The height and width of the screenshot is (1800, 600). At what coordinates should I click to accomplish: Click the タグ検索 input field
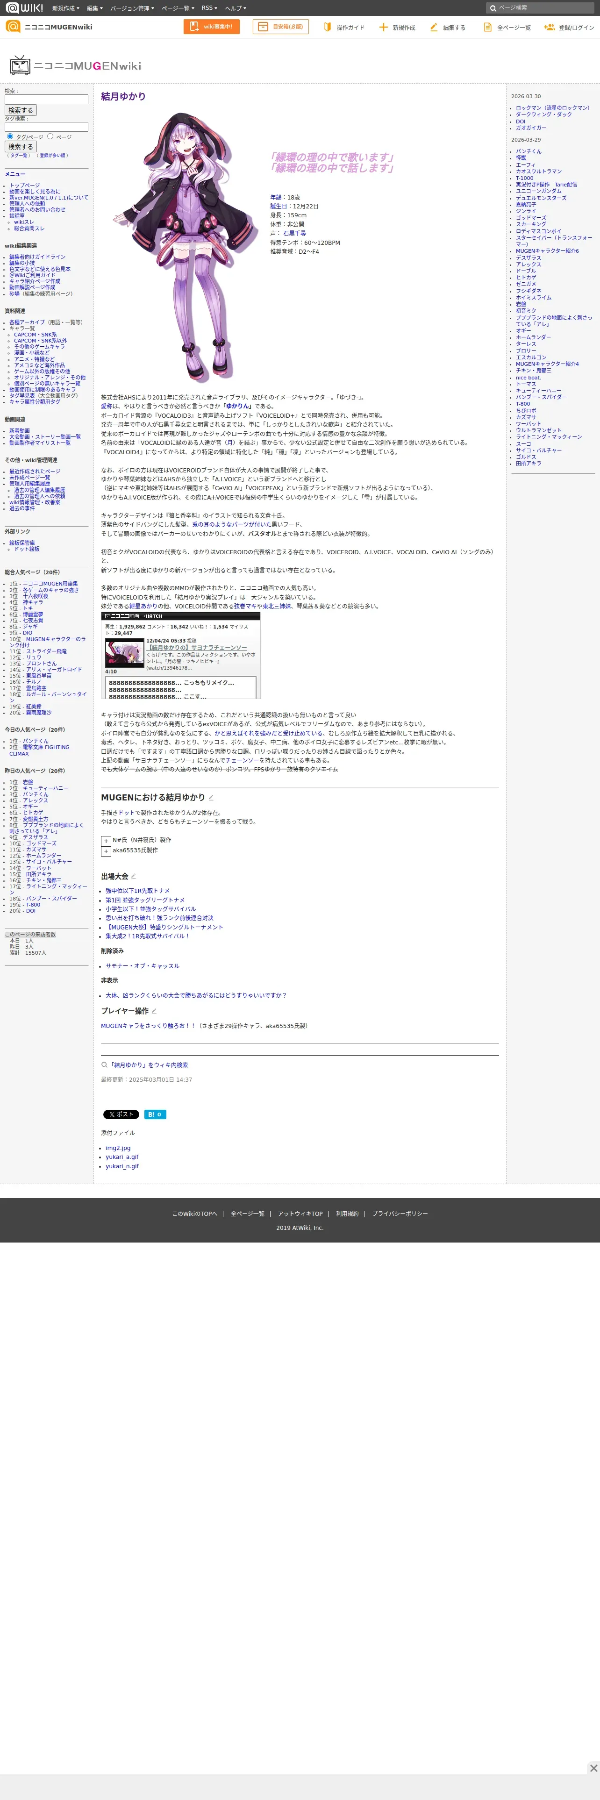click(46, 127)
